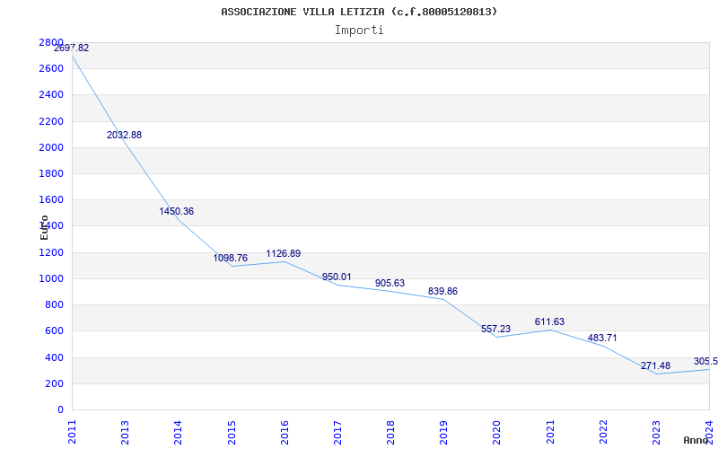Viewport: 718px width, 449px height.
Task: Select the 1800 y-axis tick label
Action: [x=51, y=173]
